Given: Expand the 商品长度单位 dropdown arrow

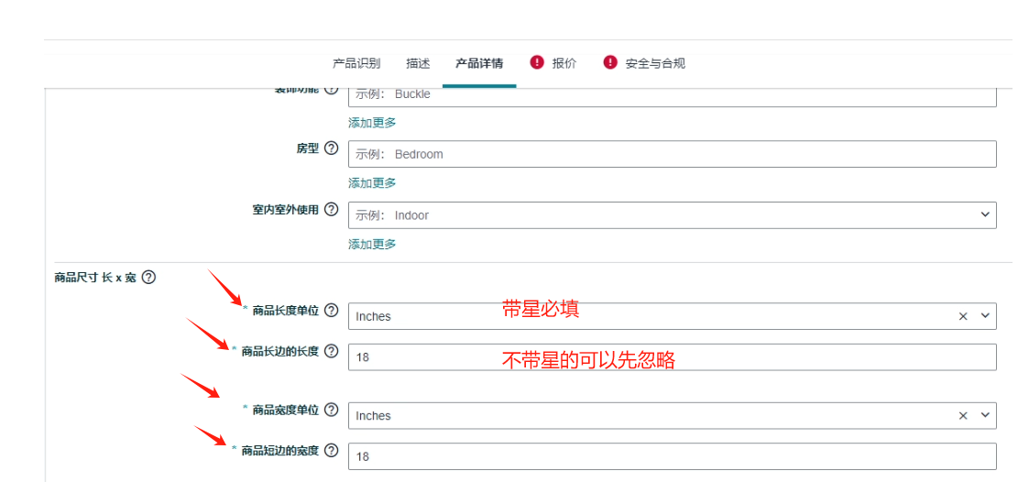Looking at the screenshot, I should pyautogui.click(x=985, y=316).
